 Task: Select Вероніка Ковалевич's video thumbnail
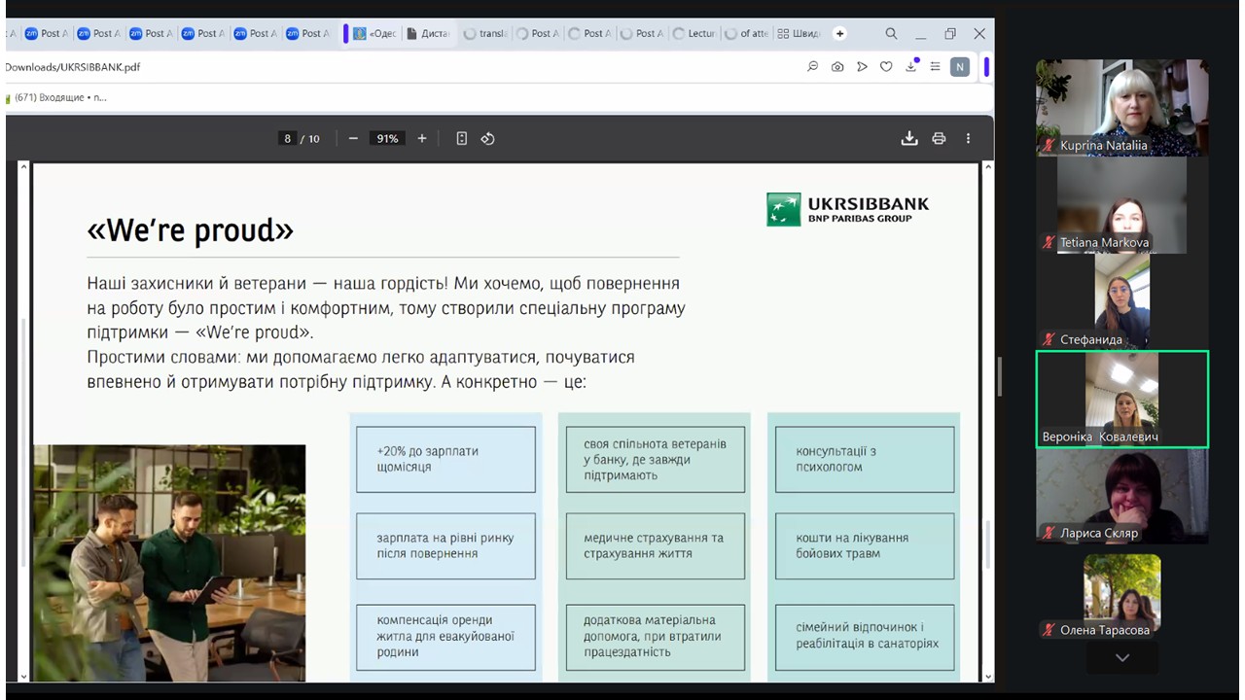point(1121,399)
